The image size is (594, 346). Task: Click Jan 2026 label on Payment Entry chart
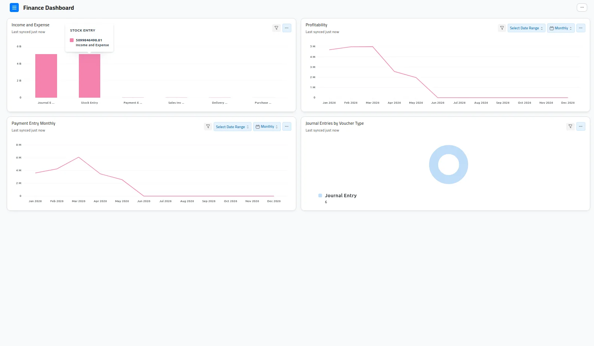pos(35,201)
